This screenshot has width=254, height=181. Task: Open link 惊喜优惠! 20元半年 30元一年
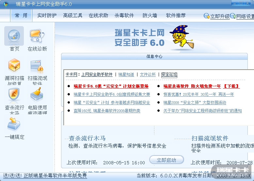pyautogui.click(x=198, y=94)
